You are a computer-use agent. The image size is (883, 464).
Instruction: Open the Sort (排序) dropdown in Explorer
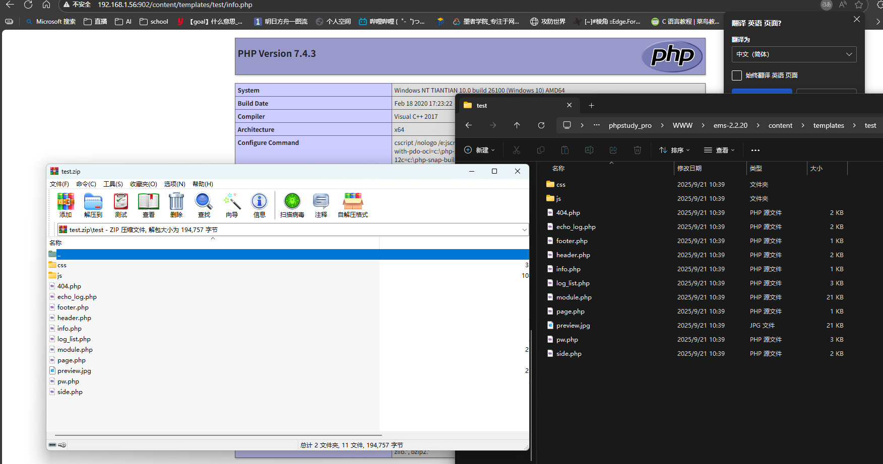point(674,150)
